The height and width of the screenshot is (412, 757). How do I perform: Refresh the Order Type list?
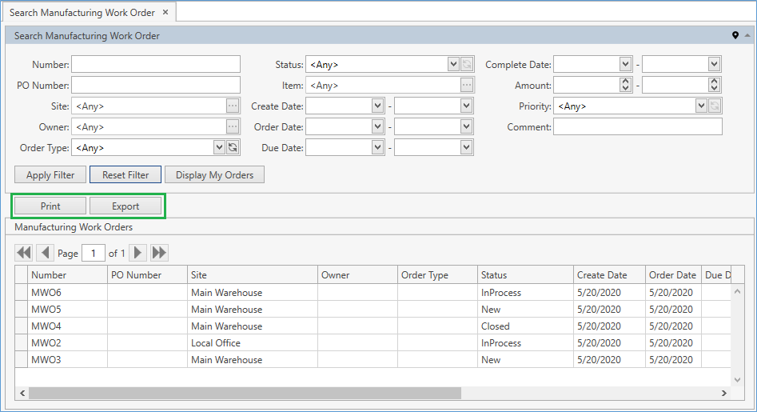pos(233,147)
